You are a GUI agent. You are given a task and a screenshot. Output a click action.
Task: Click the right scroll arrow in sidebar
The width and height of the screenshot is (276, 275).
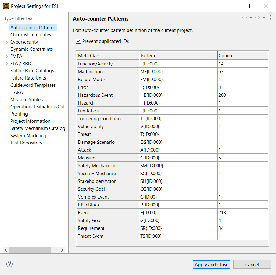62,250
